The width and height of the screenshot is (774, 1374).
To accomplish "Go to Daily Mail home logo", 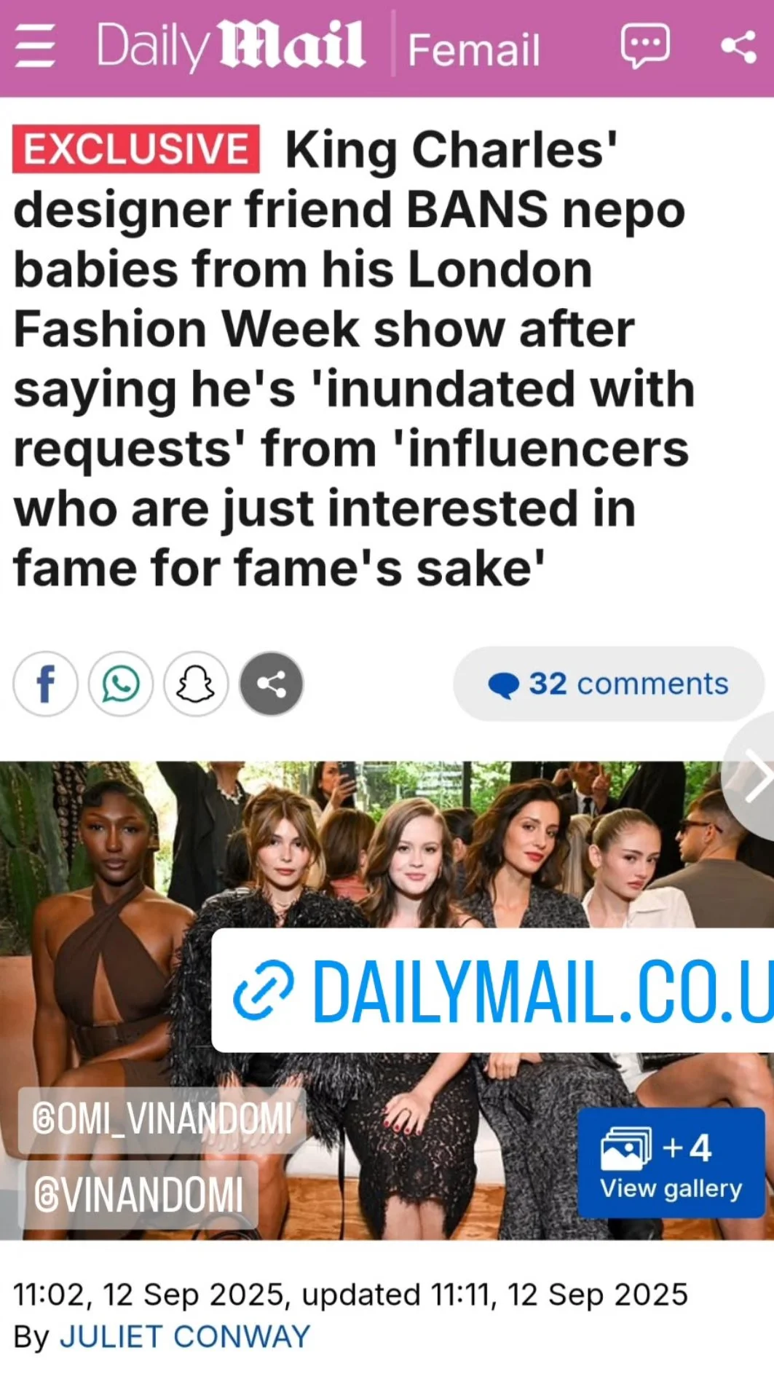I will tap(230, 47).
